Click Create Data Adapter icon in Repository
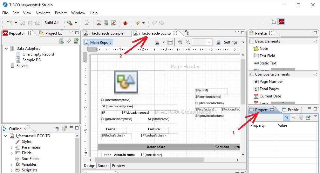The width and height of the screenshot is (320, 173). click(x=61, y=41)
